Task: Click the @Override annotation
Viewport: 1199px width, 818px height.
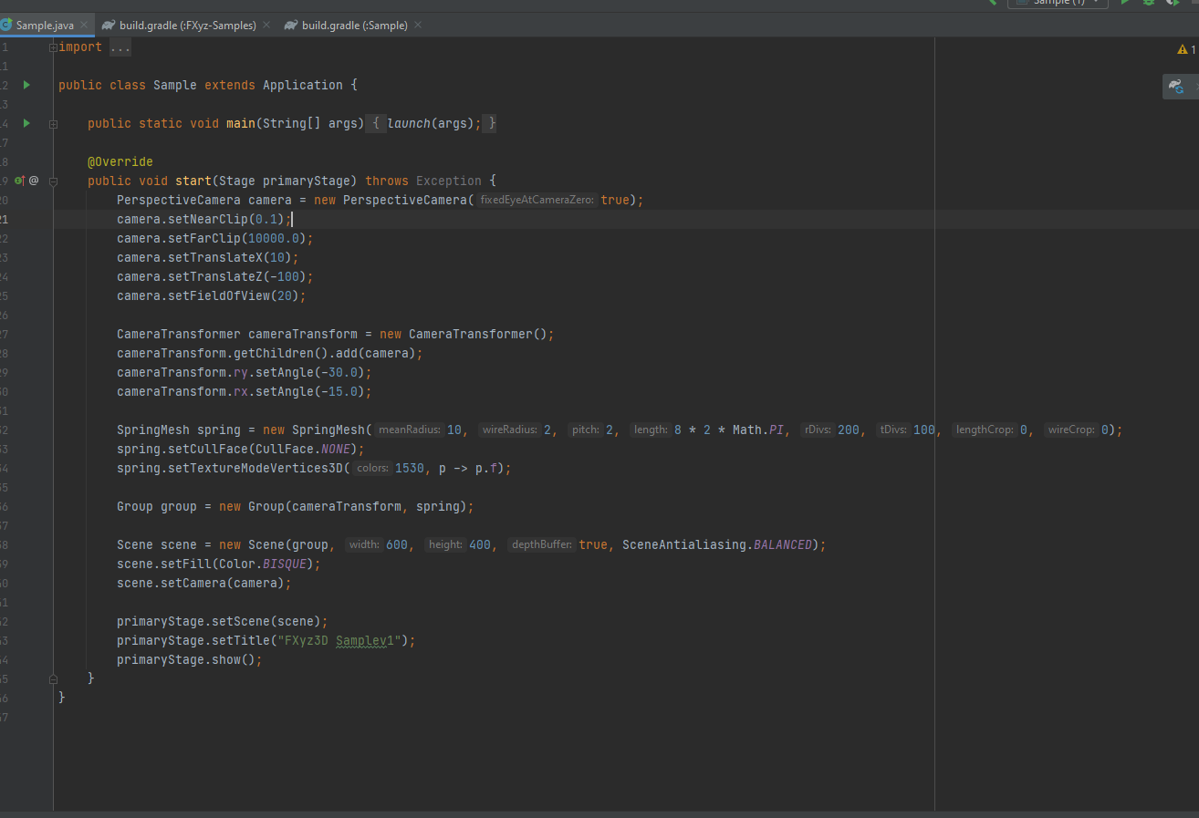Action: [x=120, y=161]
